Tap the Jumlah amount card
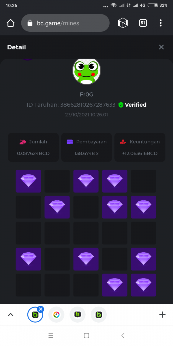173x346 pixels. click(33, 147)
